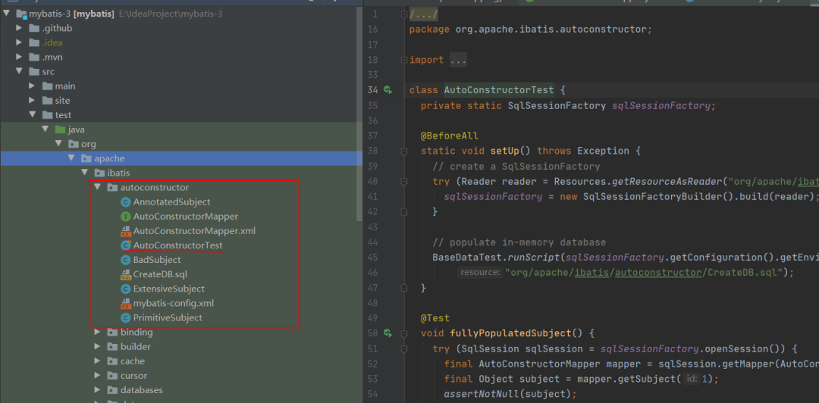Click the PrimitiveSubject class icon

point(125,317)
